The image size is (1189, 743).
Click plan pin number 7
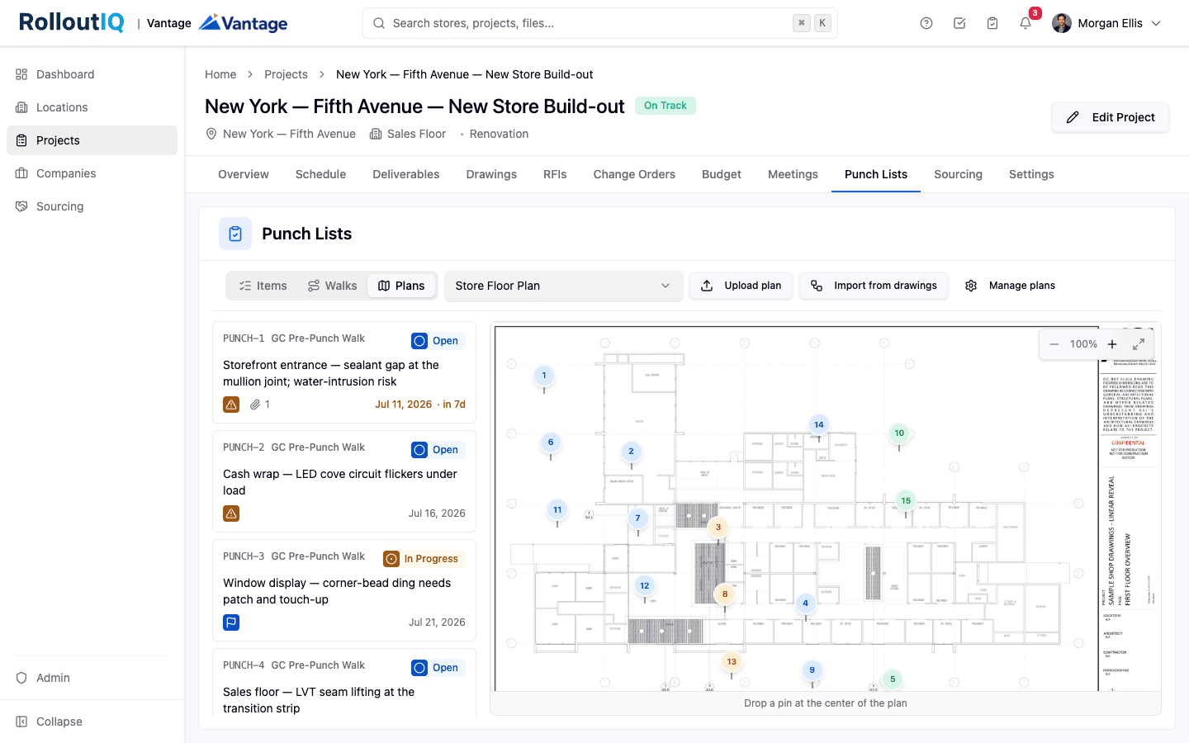(637, 518)
